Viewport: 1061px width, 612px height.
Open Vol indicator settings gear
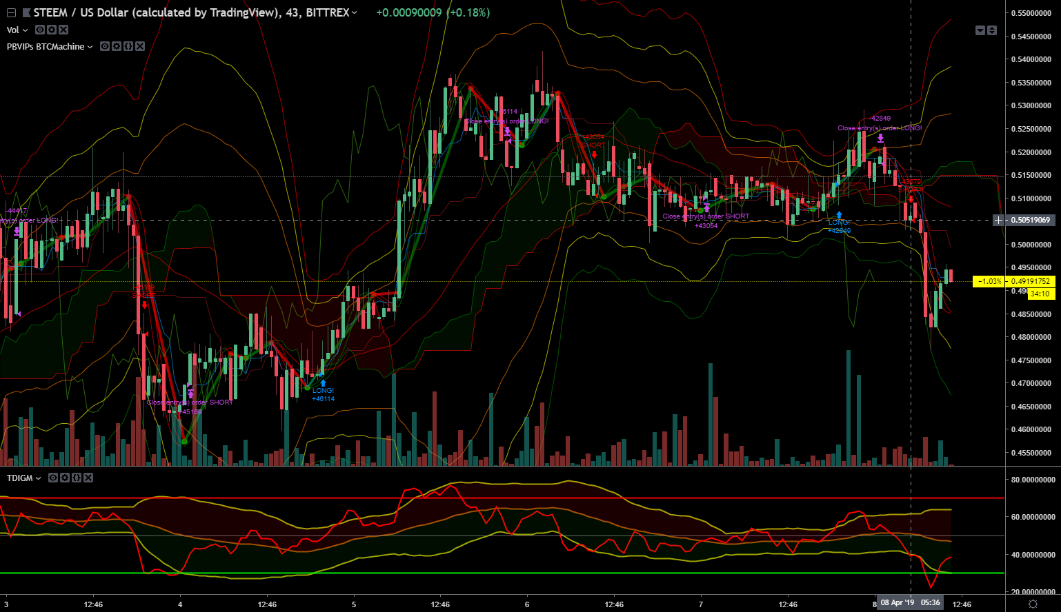tap(52, 30)
